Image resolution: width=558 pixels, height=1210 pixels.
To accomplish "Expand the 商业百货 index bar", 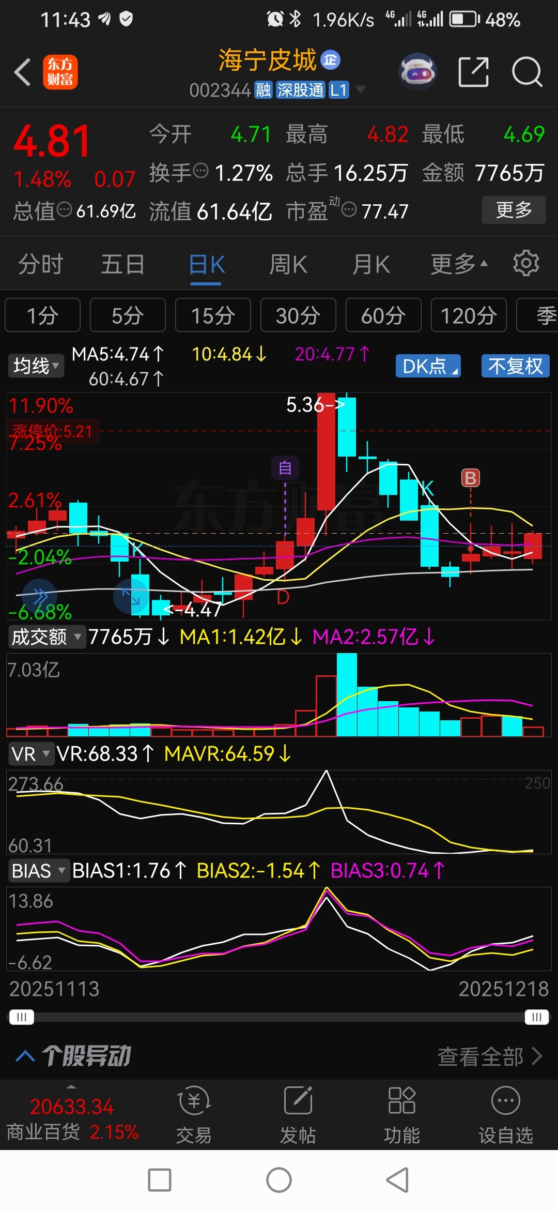I will coord(72,1114).
